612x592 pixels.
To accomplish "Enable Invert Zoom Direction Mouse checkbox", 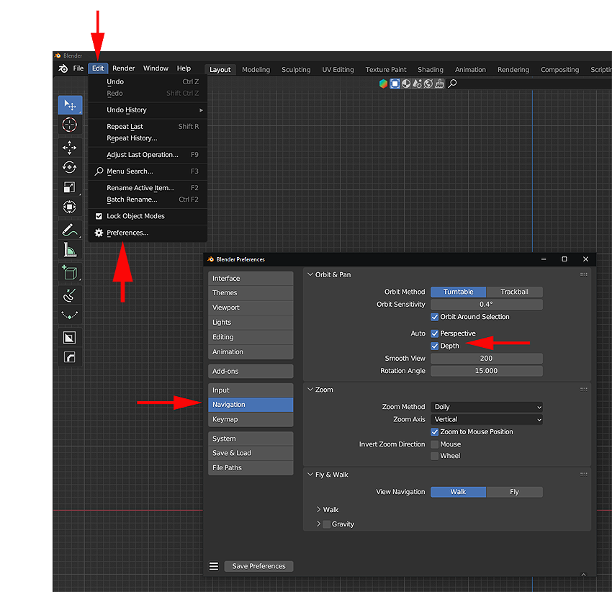I will click(x=434, y=444).
